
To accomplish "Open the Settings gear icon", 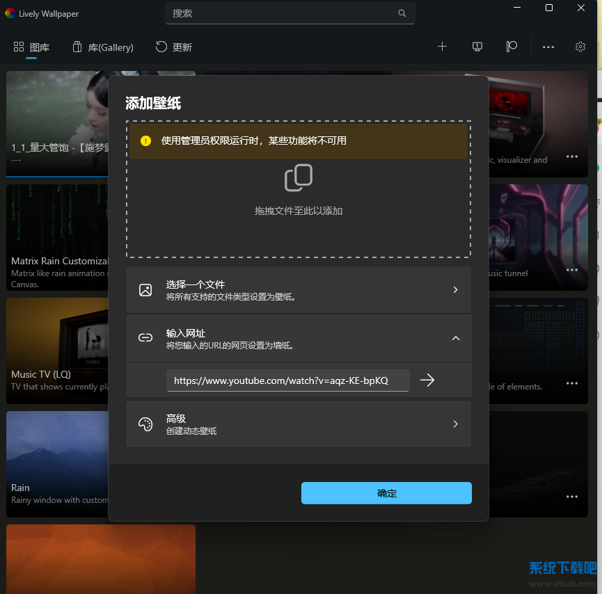I will (580, 46).
